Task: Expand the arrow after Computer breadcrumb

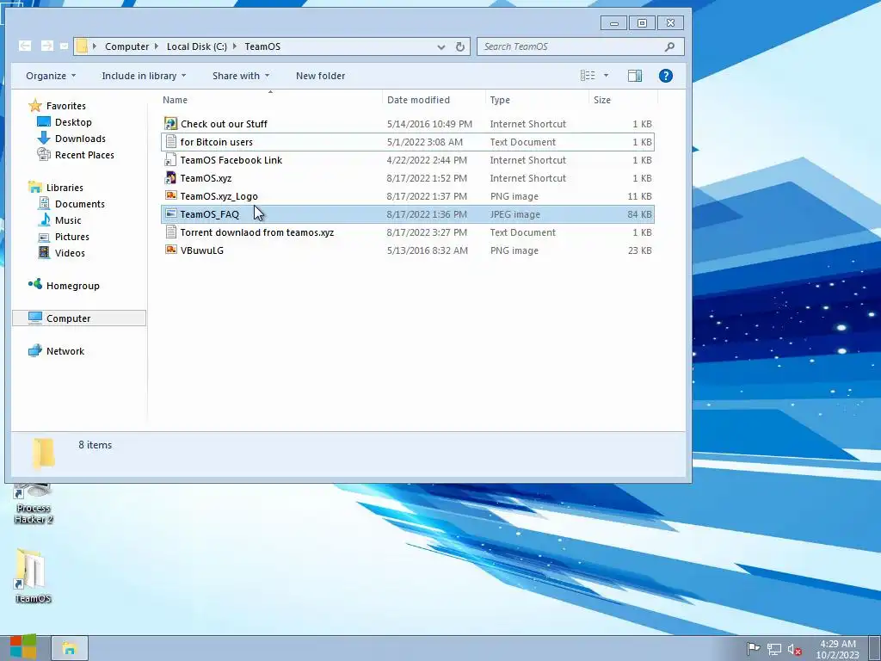Action: 157,46
